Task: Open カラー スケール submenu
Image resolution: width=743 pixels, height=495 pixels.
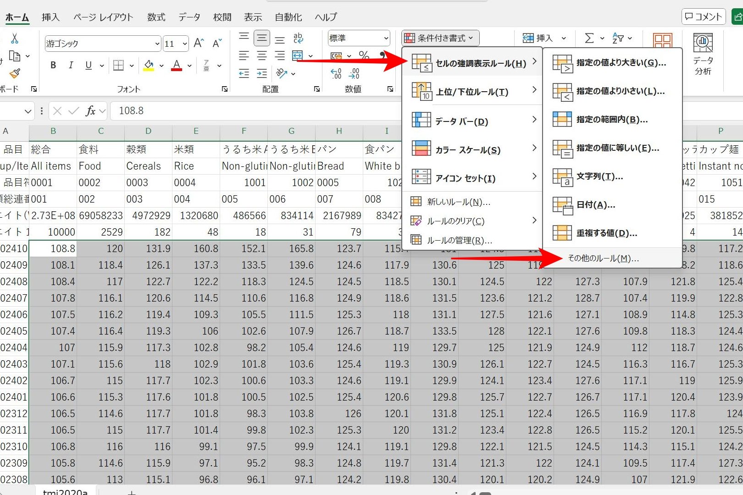Action: [472, 149]
